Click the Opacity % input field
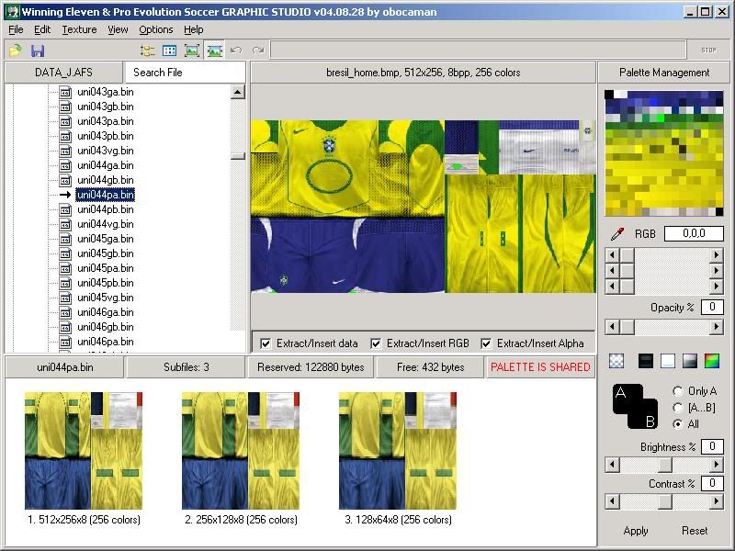Viewport: 735px width, 551px height. 712,308
